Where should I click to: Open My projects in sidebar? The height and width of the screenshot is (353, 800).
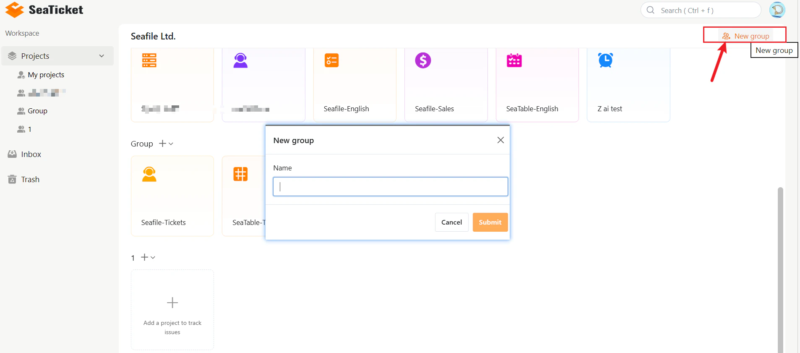pyautogui.click(x=46, y=75)
